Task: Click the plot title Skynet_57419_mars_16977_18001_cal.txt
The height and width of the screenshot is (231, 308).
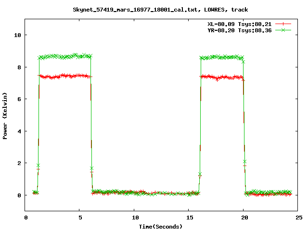Action: [x=160, y=10]
